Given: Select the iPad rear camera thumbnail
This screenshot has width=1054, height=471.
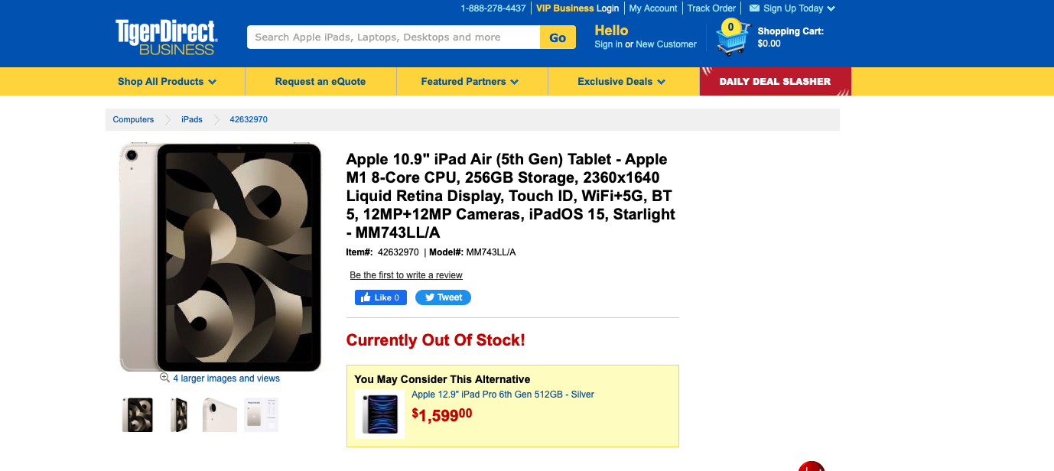Looking at the screenshot, I should (x=220, y=414).
